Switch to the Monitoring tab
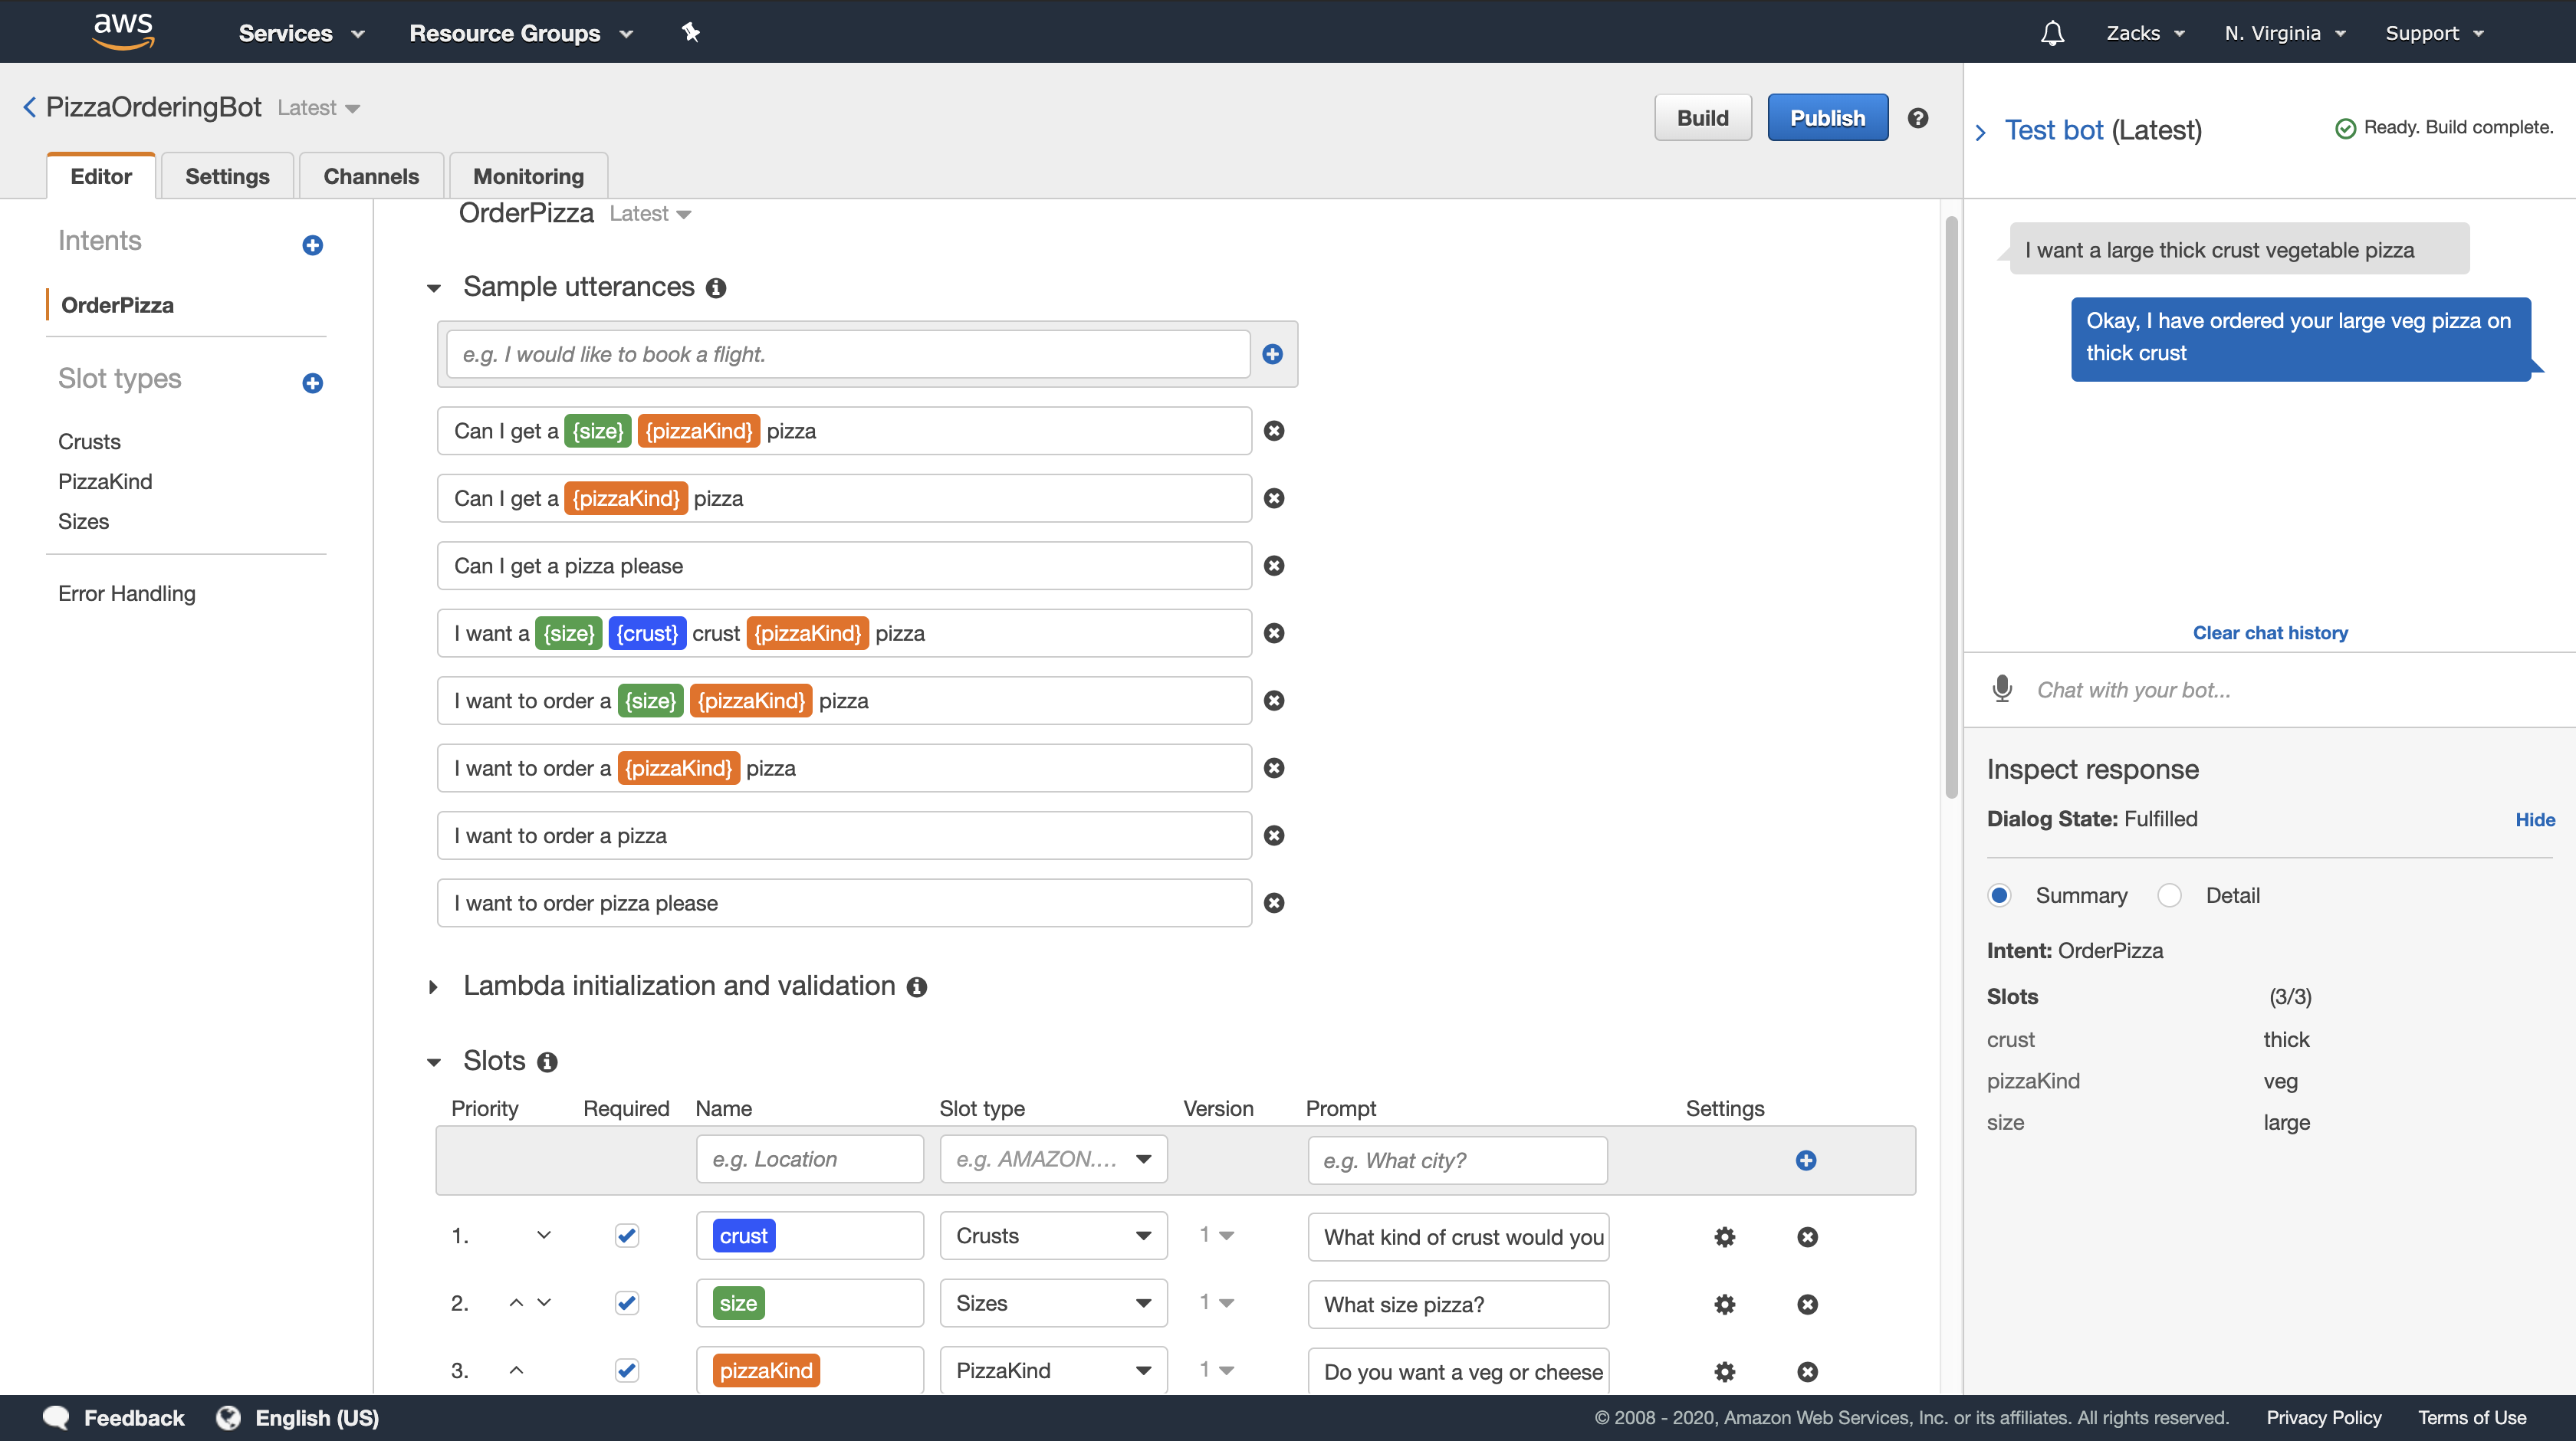Screen dimensions: 2576x1441 528,176
